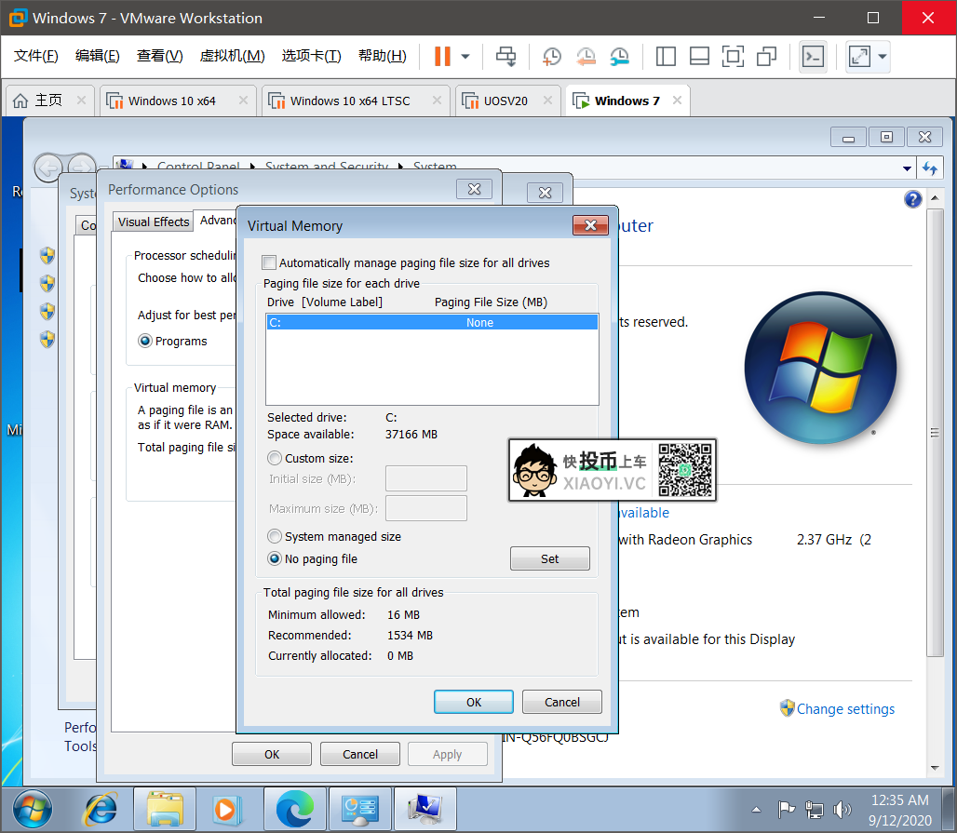Open the 虚拟机(M) menu
The width and height of the screenshot is (957, 833).
click(x=232, y=56)
